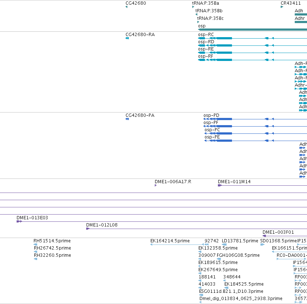307x304 pixels.
Task: Open the EK184525.5prime EST label
Action: [244, 284]
